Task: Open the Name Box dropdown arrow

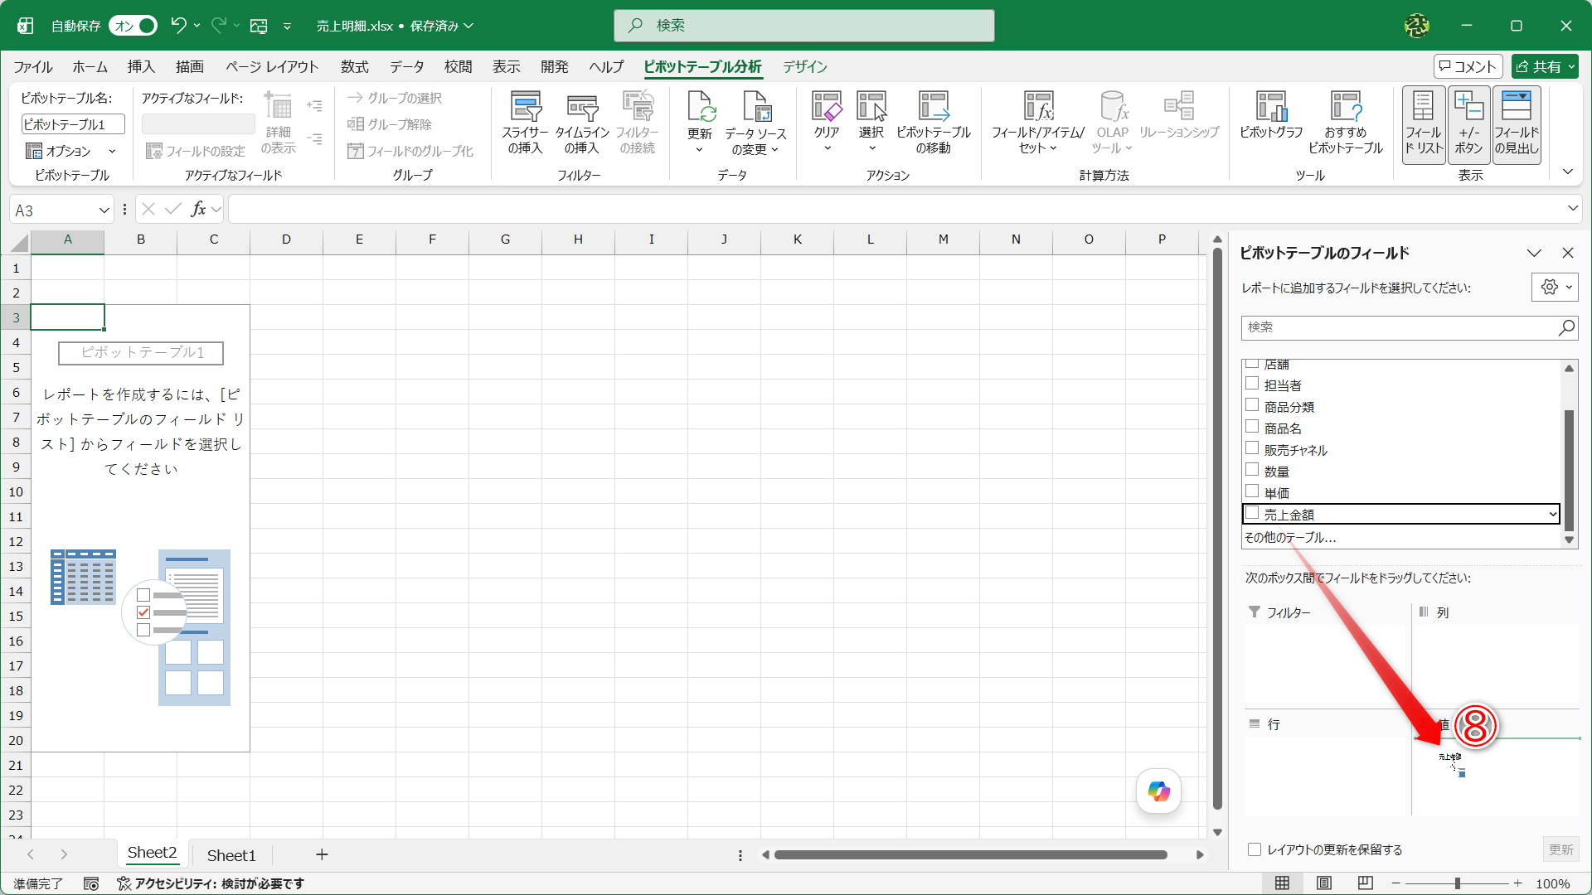Action: 104,210
